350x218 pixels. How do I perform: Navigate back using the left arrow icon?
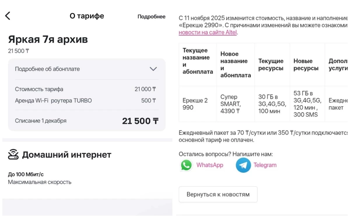[8, 16]
